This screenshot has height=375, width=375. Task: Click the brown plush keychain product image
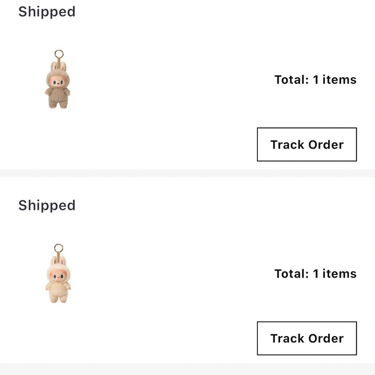click(x=58, y=81)
